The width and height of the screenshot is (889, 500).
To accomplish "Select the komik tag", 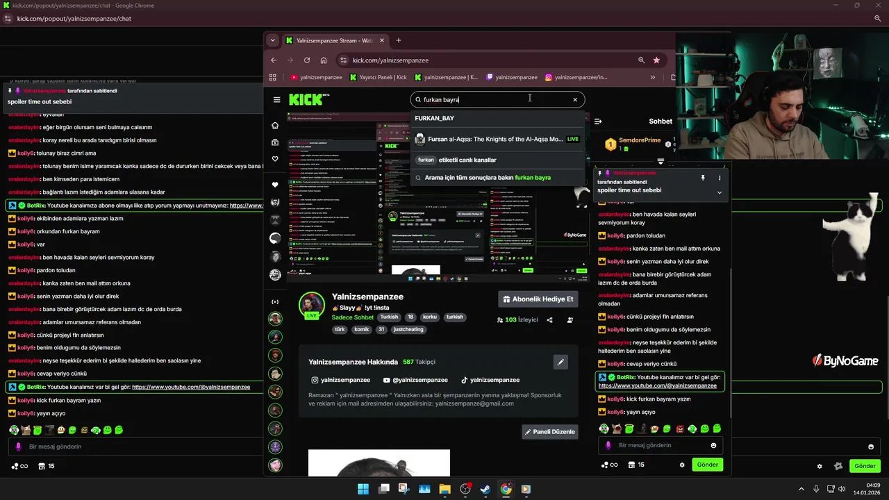I will point(361,329).
